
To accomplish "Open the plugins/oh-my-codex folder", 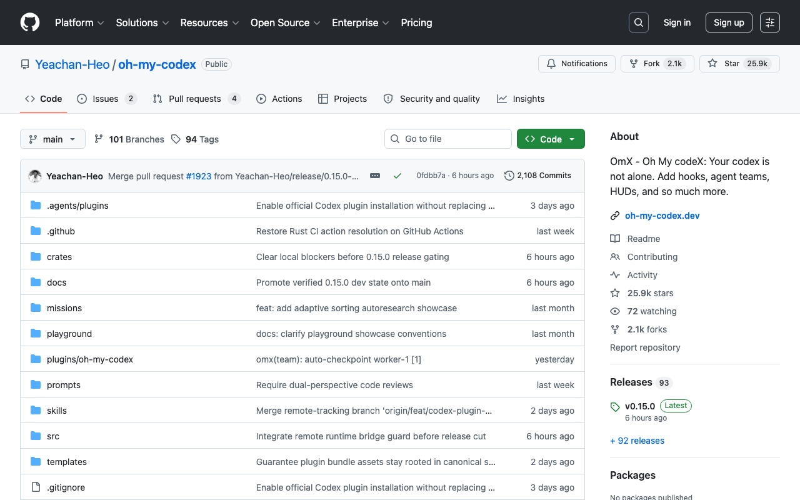I will tap(90, 359).
